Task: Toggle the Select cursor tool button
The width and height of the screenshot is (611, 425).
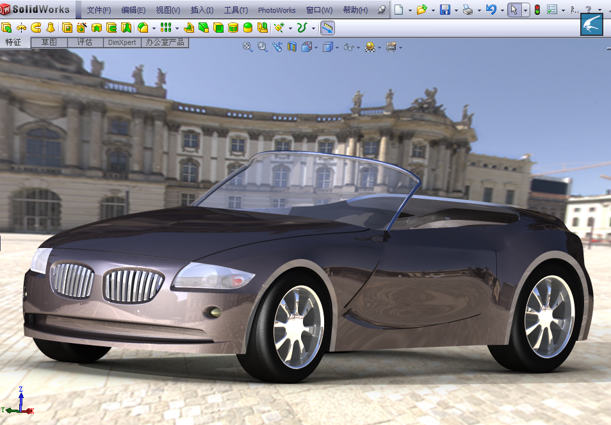Action: (514, 10)
